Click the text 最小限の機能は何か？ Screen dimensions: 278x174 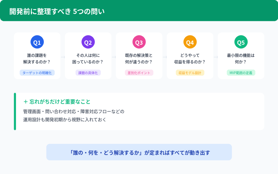pos(241,58)
